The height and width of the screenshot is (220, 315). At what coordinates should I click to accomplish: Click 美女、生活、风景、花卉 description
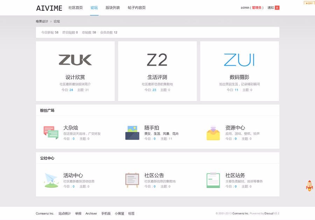pyautogui.click(x=161, y=134)
